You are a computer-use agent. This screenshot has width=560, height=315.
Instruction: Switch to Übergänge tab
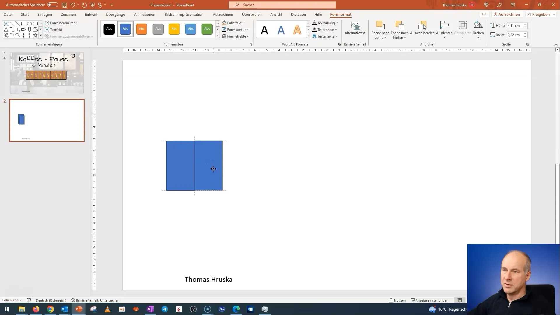pyautogui.click(x=116, y=14)
